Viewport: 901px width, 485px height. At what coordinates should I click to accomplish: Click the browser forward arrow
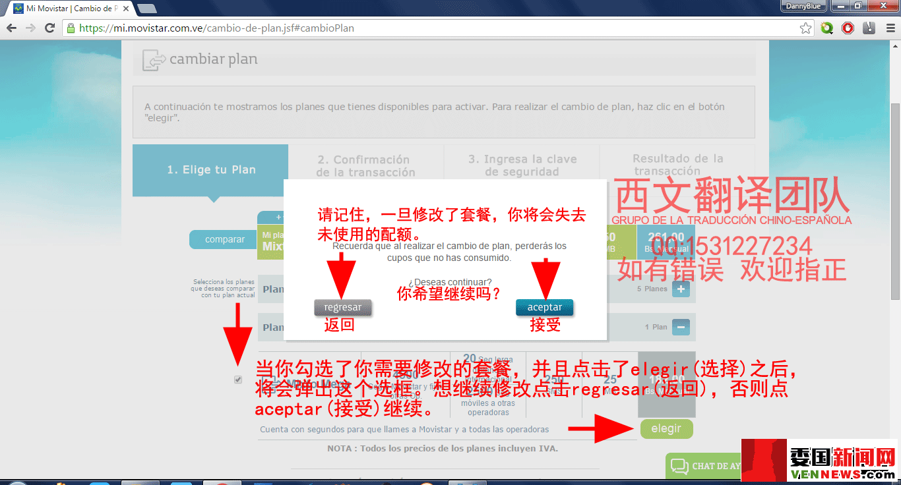(x=30, y=28)
